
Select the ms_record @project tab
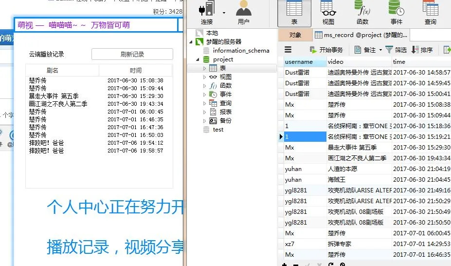(361, 35)
